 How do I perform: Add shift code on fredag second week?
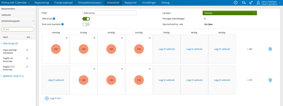click(167, 80)
